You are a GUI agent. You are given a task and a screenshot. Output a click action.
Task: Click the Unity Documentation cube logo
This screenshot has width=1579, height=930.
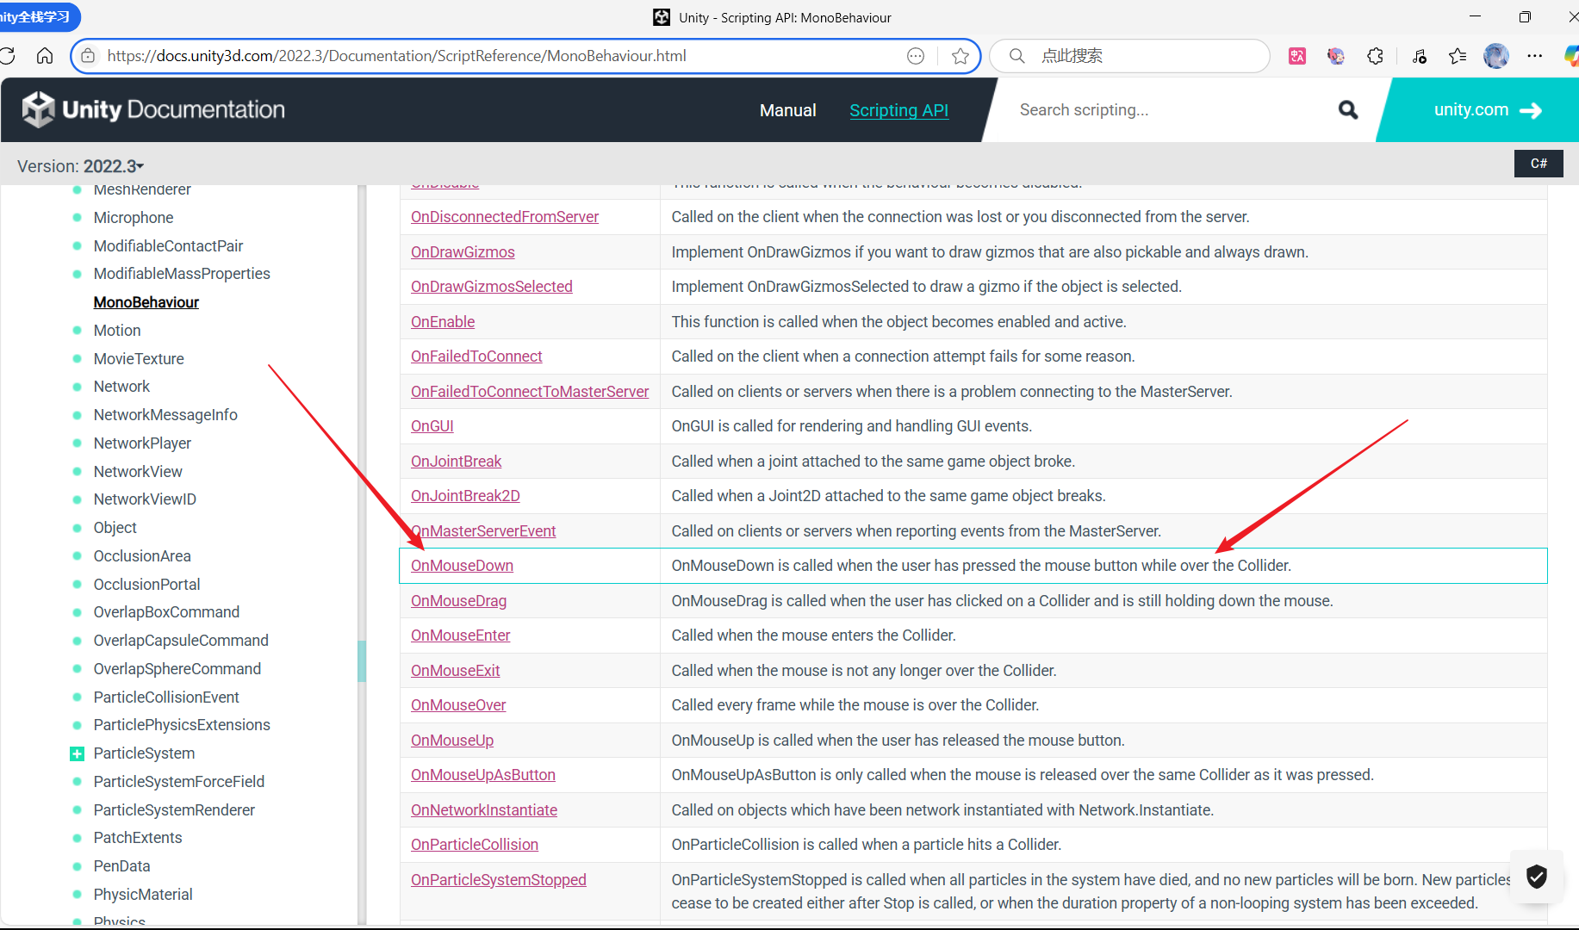(x=38, y=109)
